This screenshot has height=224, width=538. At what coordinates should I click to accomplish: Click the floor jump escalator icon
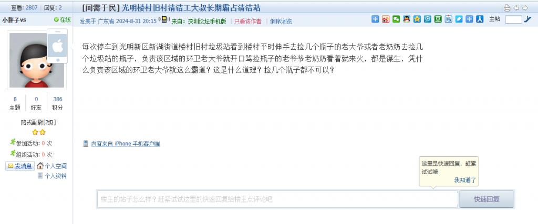click(527, 19)
